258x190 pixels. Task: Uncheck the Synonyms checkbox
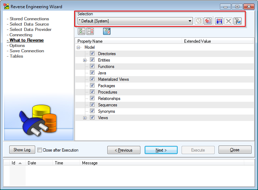click(92, 111)
